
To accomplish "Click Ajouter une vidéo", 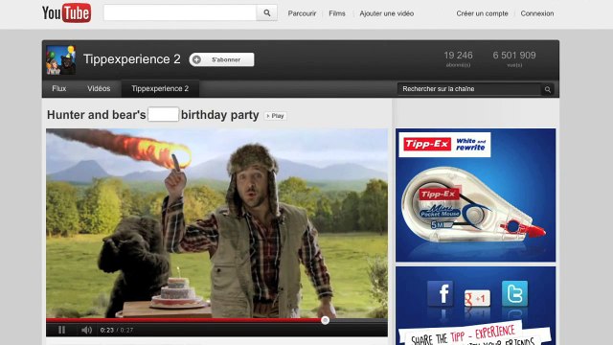I will tap(387, 13).
